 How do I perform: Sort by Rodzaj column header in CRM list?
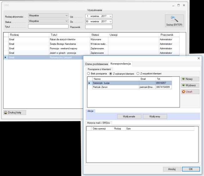coord(28,35)
